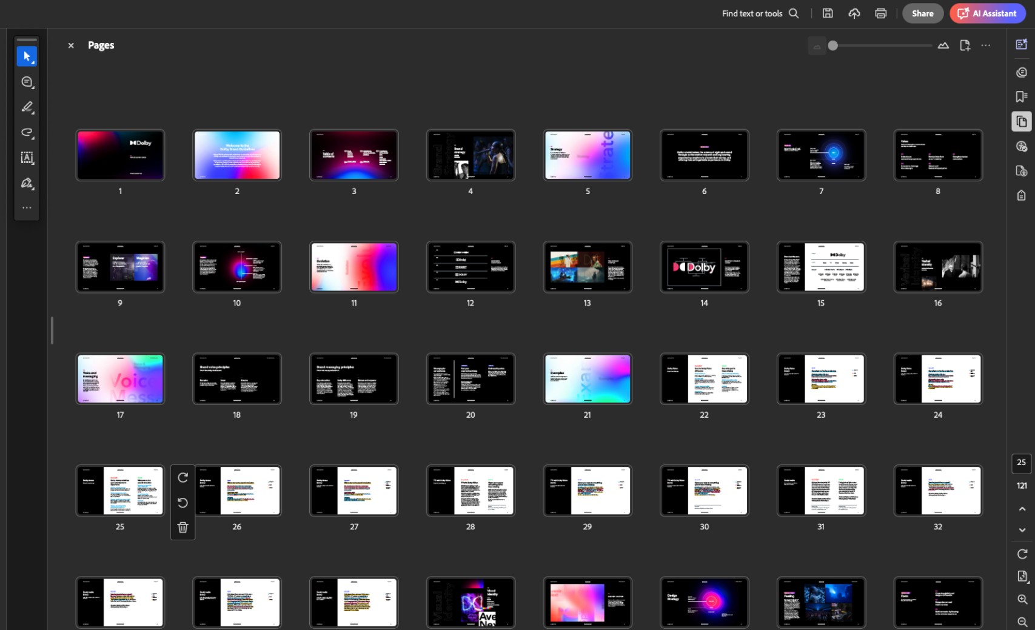Select the highlighter pen tool
Viewport: 1035px width, 630px height.
pos(27,107)
